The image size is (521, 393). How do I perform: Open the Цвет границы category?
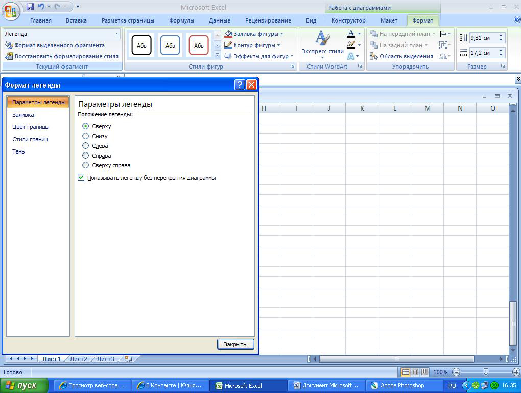click(31, 127)
